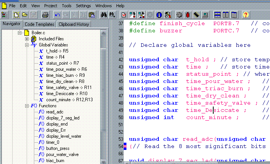Open the View menu
This screenshot has width=270, height=164.
pyautogui.click(x=35, y=6)
